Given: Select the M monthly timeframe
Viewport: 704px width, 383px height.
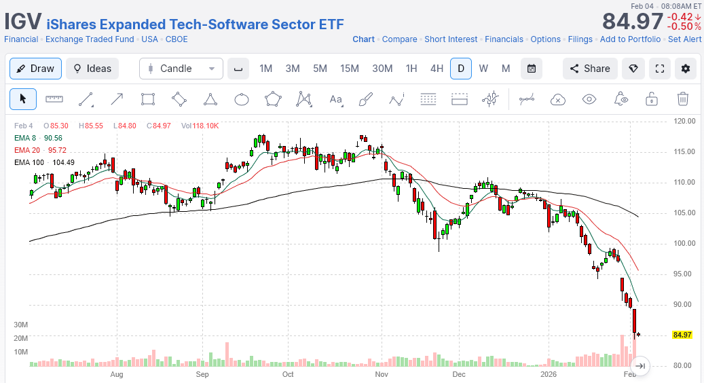Looking at the screenshot, I should 506,69.
